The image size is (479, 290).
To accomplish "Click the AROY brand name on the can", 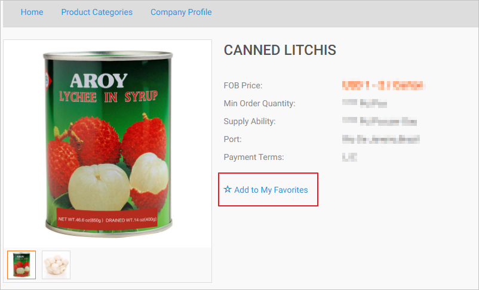I will pyautogui.click(x=99, y=80).
